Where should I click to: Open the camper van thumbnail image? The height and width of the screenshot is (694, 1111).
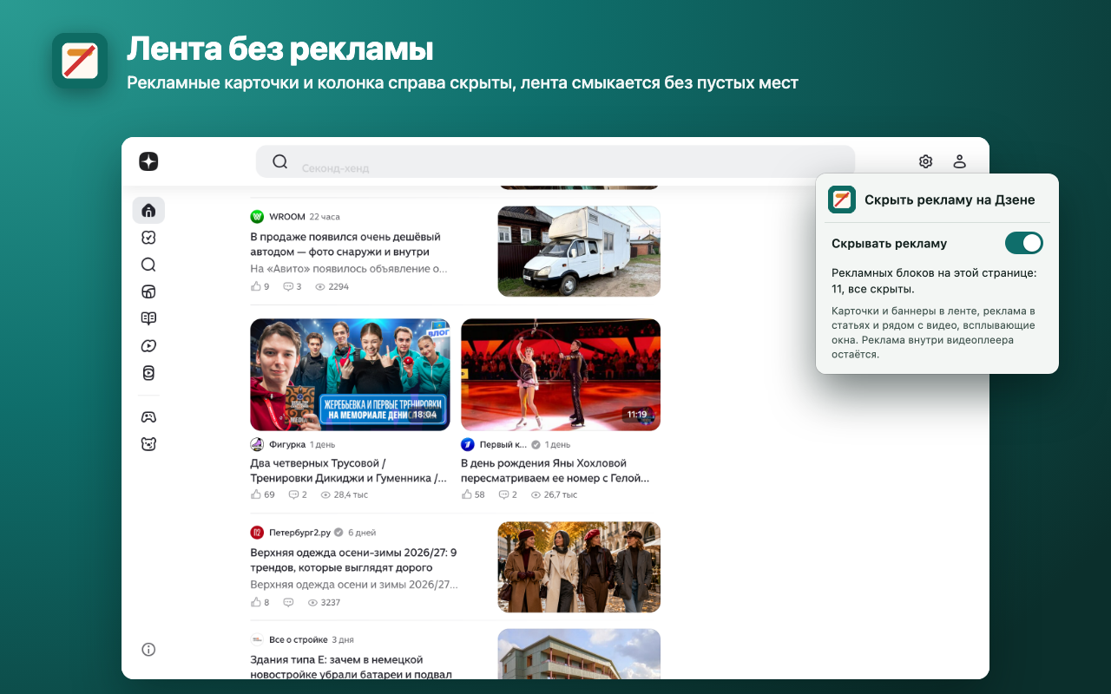pos(579,251)
